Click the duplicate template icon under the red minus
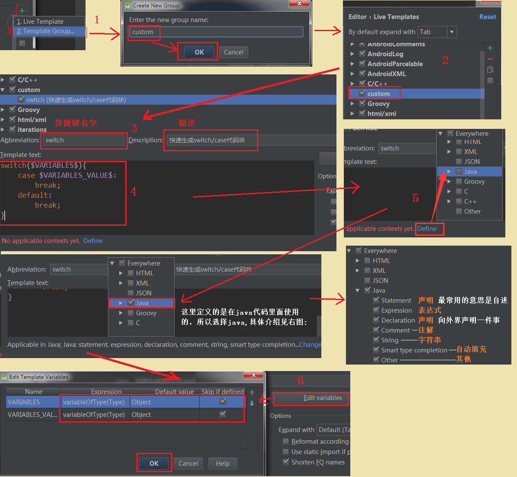The width and height of the screenshot is (517, 477). (490, 70)
